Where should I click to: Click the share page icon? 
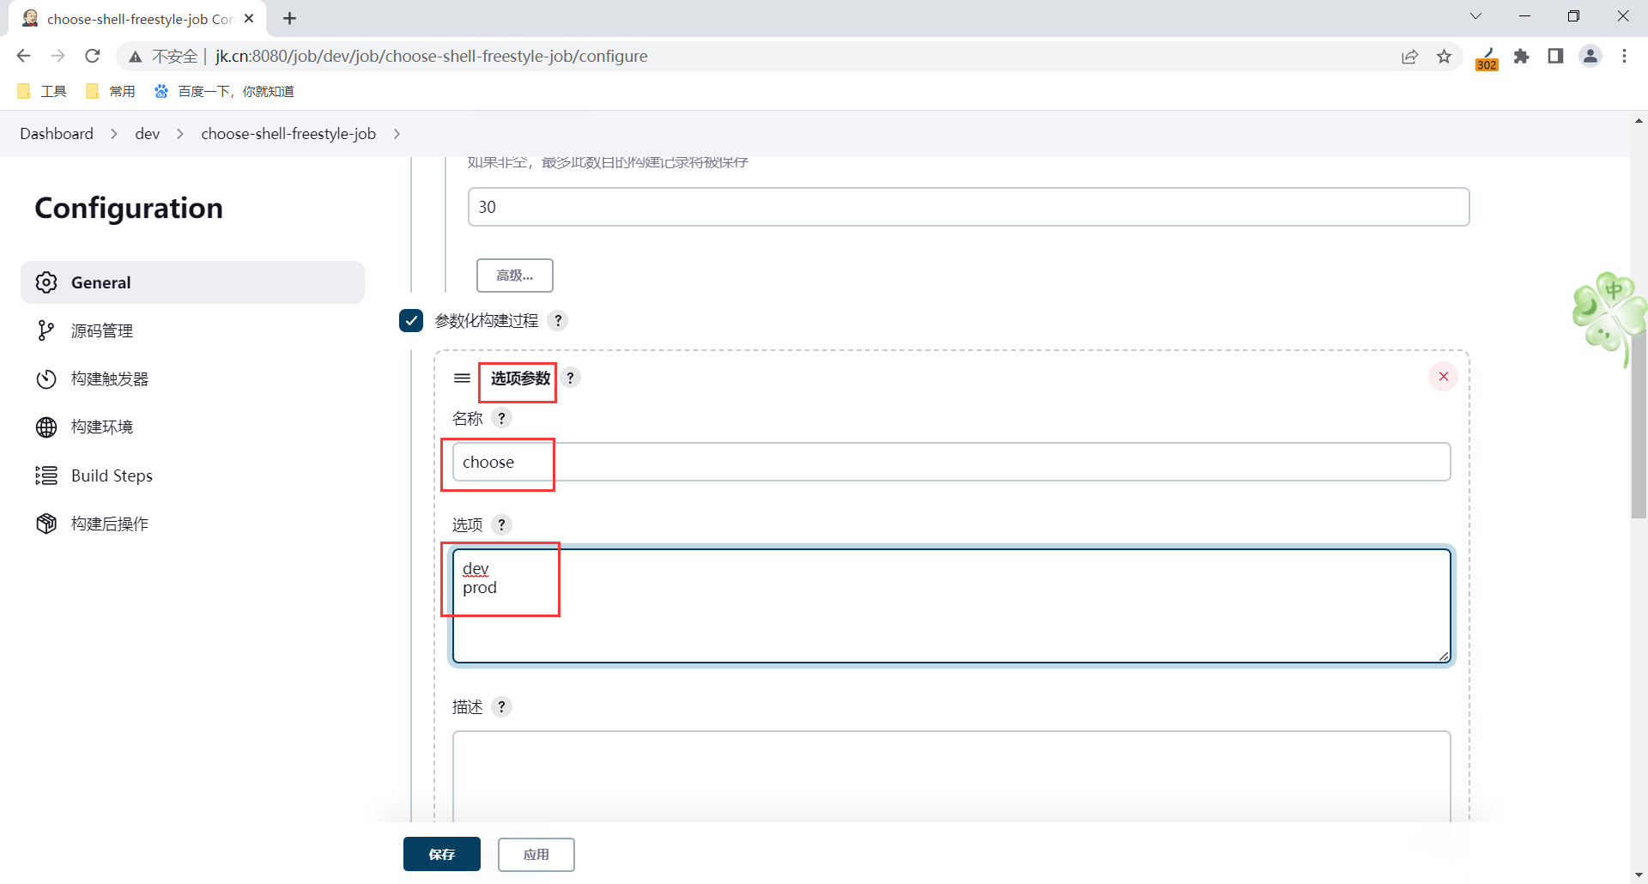click(1409, 57)
